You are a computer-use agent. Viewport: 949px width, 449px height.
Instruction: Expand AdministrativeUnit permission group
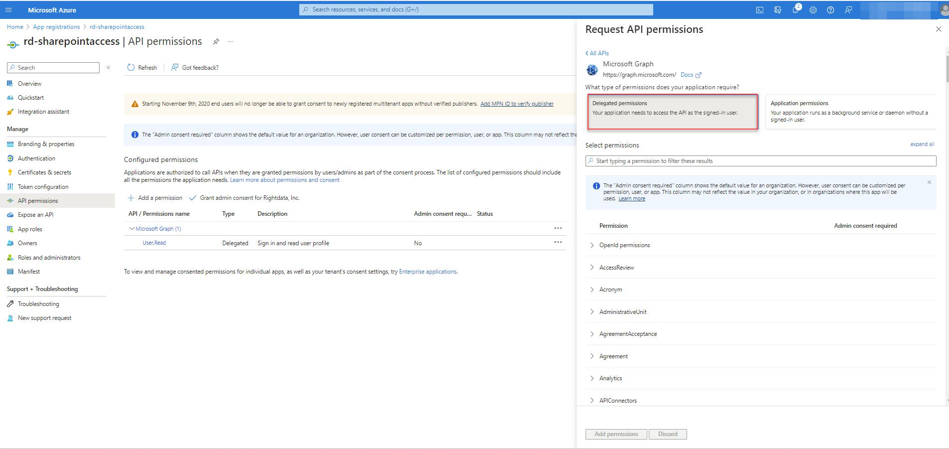click(592, 312)
